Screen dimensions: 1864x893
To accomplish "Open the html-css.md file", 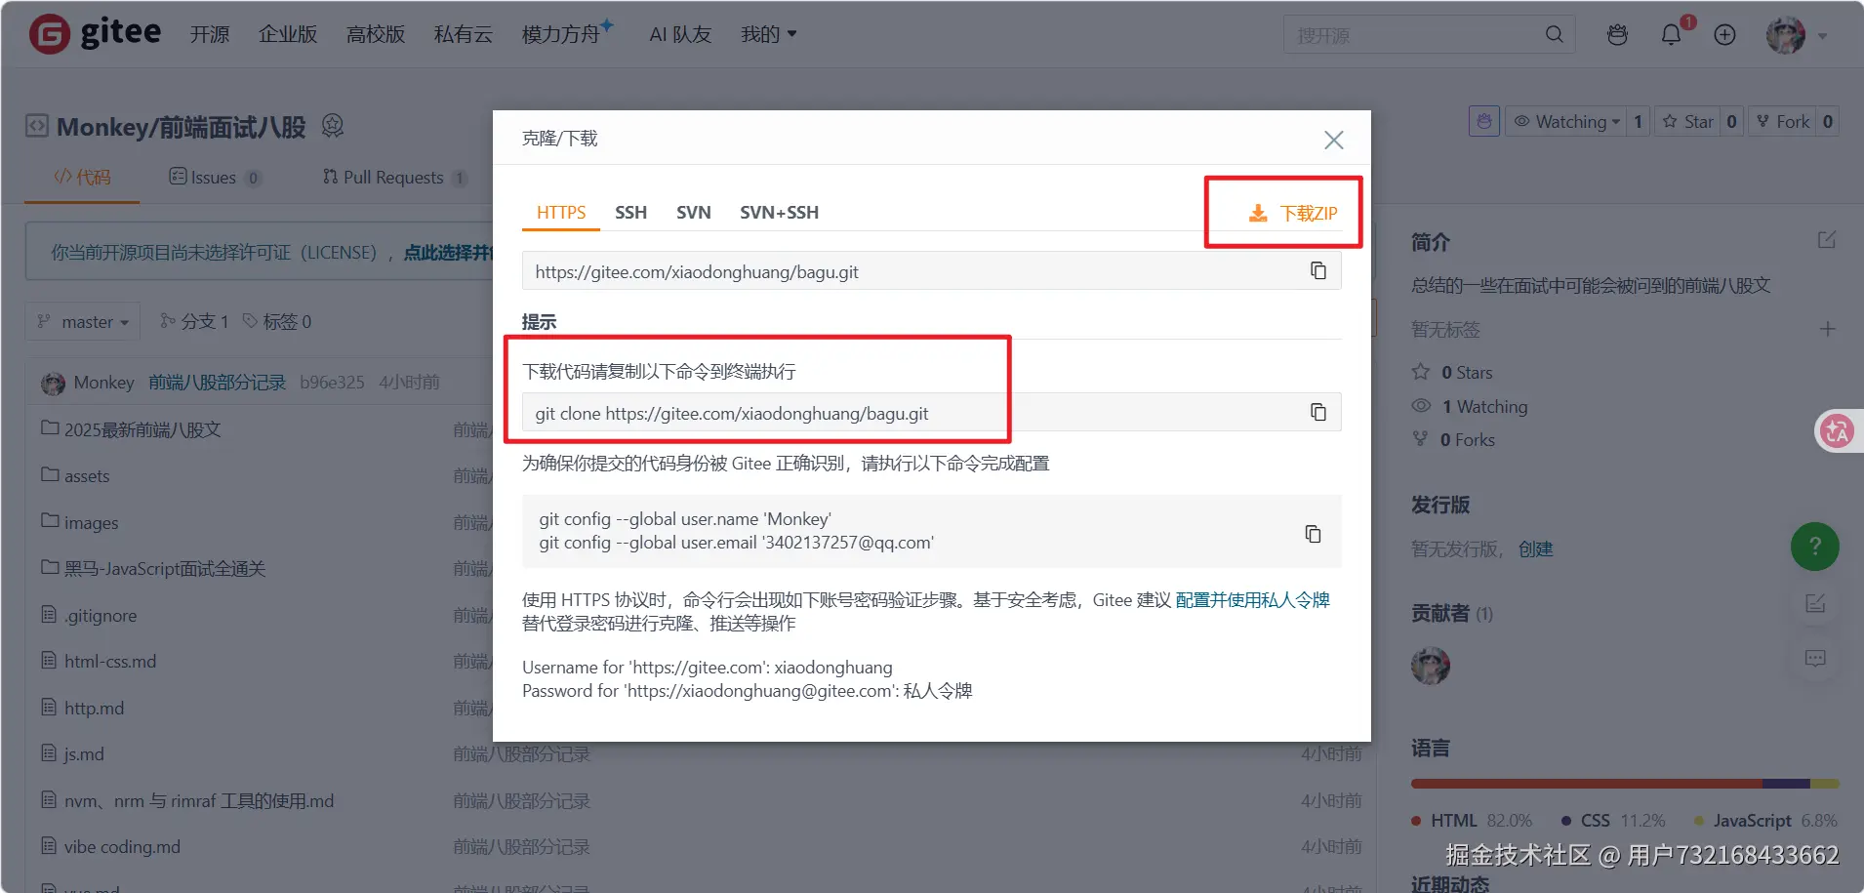I will (x=110, y=661).
